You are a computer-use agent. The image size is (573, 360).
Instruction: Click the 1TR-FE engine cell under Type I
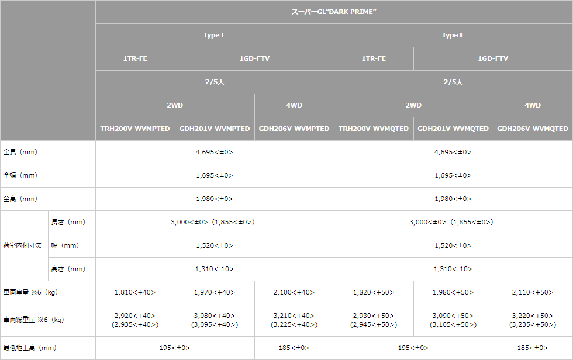click(135, 59)
